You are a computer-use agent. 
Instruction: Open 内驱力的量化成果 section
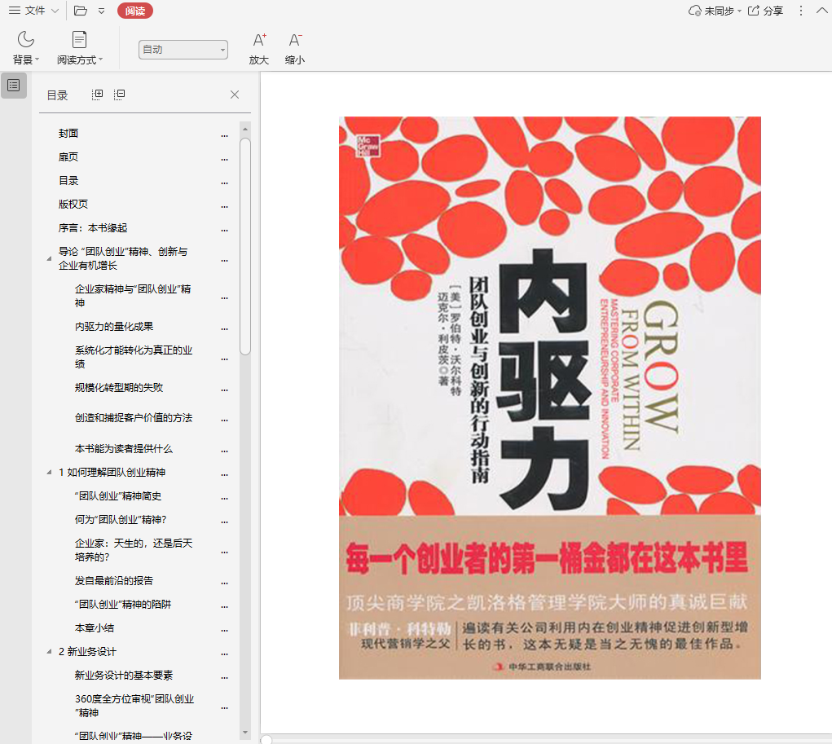coord(114,326)
